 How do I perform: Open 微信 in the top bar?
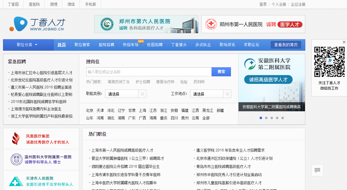pyautogui.click(x=71, y=5)
